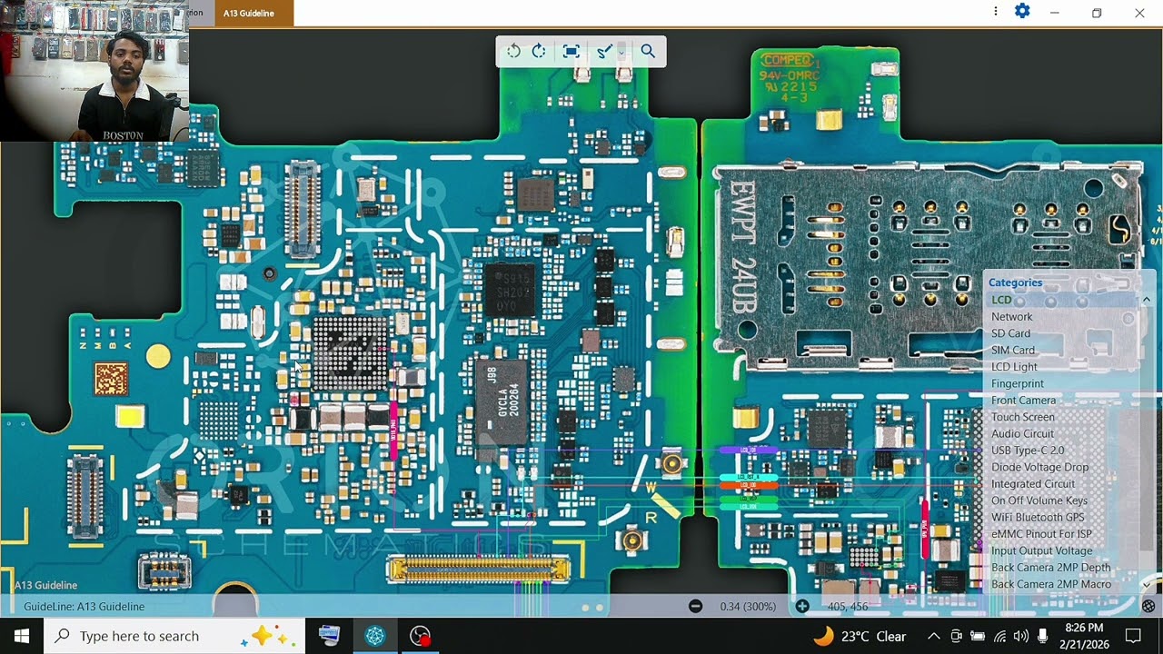
Task: Choose Audio Circuit in Categories
Action: [x=1022, y=433]
